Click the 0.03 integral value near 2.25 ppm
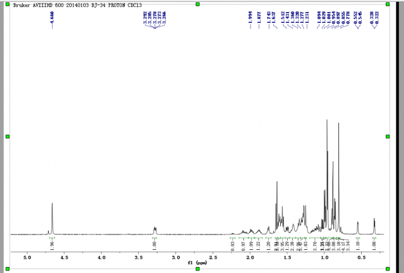The height and width of the screenshot is (273, 404). point(233,246)
